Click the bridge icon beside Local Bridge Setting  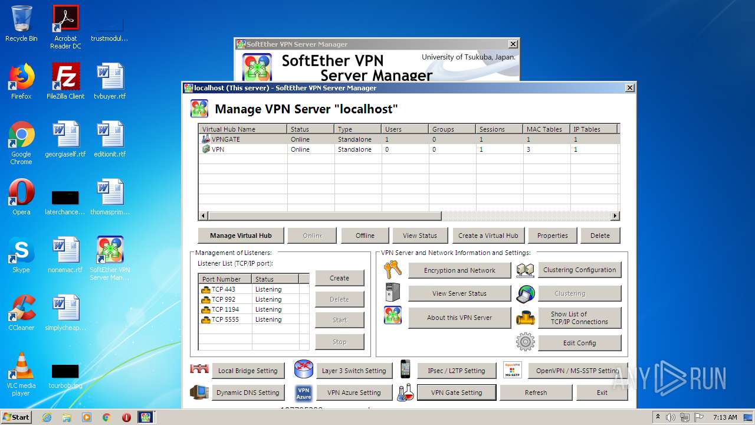[x=199, y=370]
